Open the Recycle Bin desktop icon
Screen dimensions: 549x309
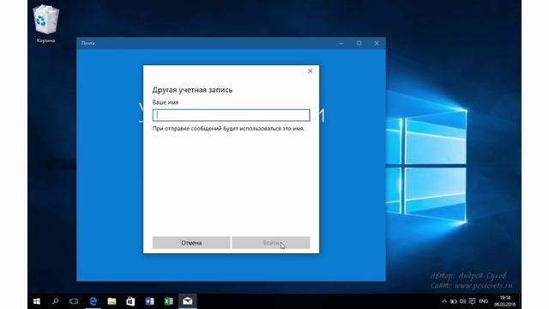45,24
